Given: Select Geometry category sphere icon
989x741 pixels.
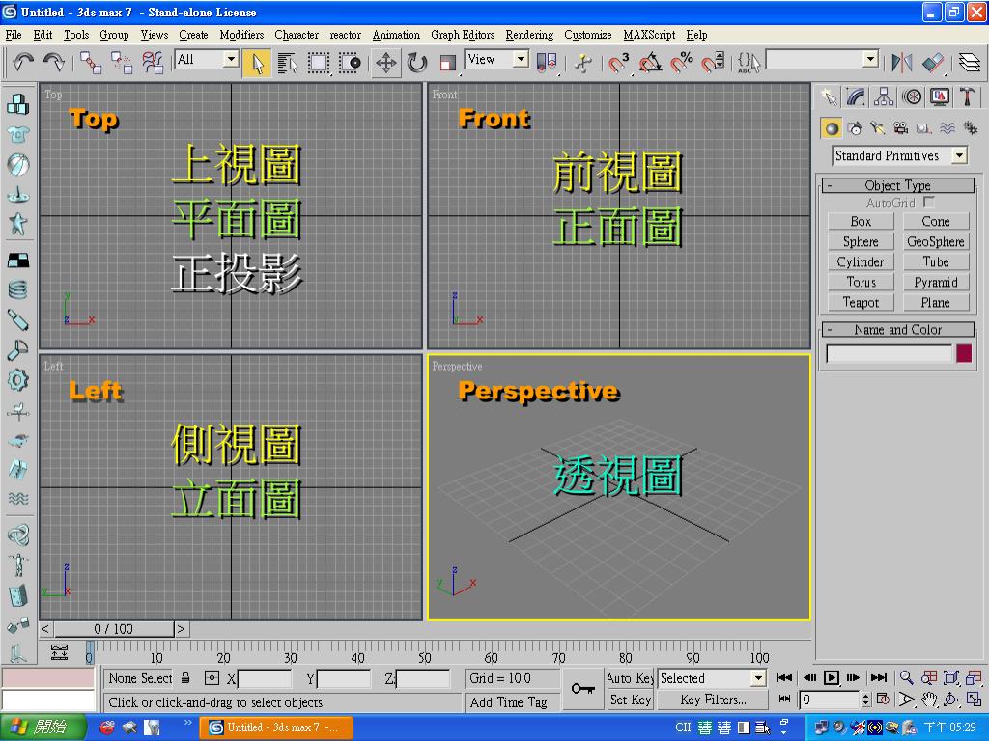Looking at the screenshot, I should 832,128.
